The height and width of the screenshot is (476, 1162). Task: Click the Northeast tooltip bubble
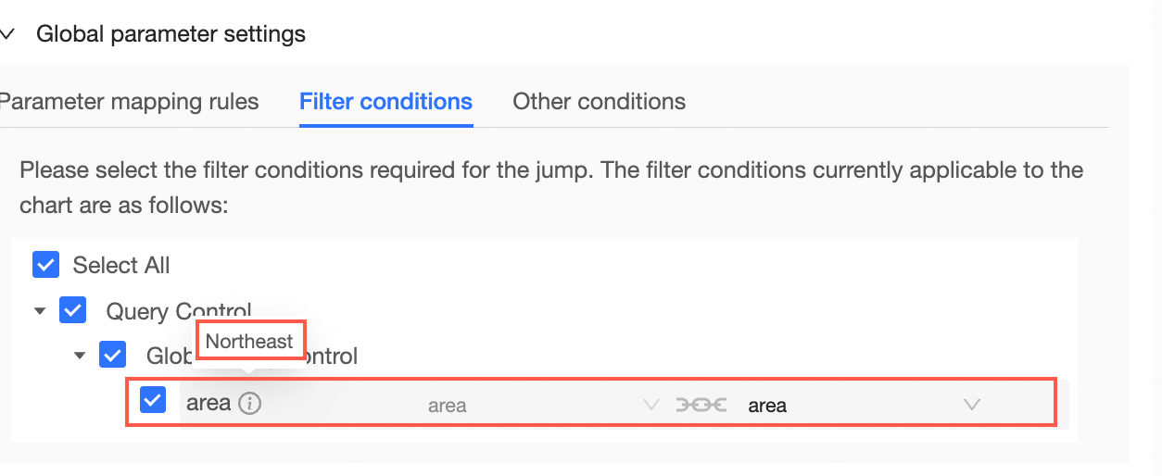(x=249, y=341)
